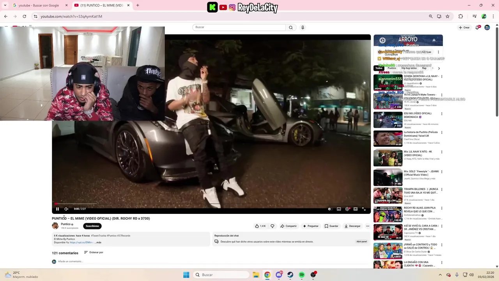
Task: Open Chrome three-dot menu
Action: 492,16
